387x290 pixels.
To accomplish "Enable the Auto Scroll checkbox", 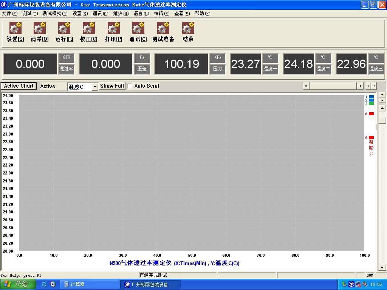I will (130, 86).
